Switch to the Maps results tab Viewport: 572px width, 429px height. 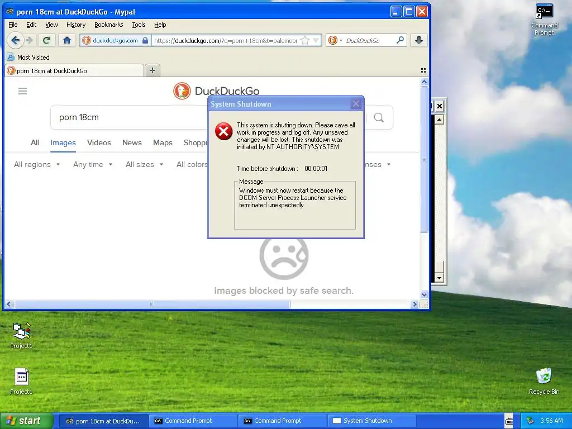(x=163, y=142)
